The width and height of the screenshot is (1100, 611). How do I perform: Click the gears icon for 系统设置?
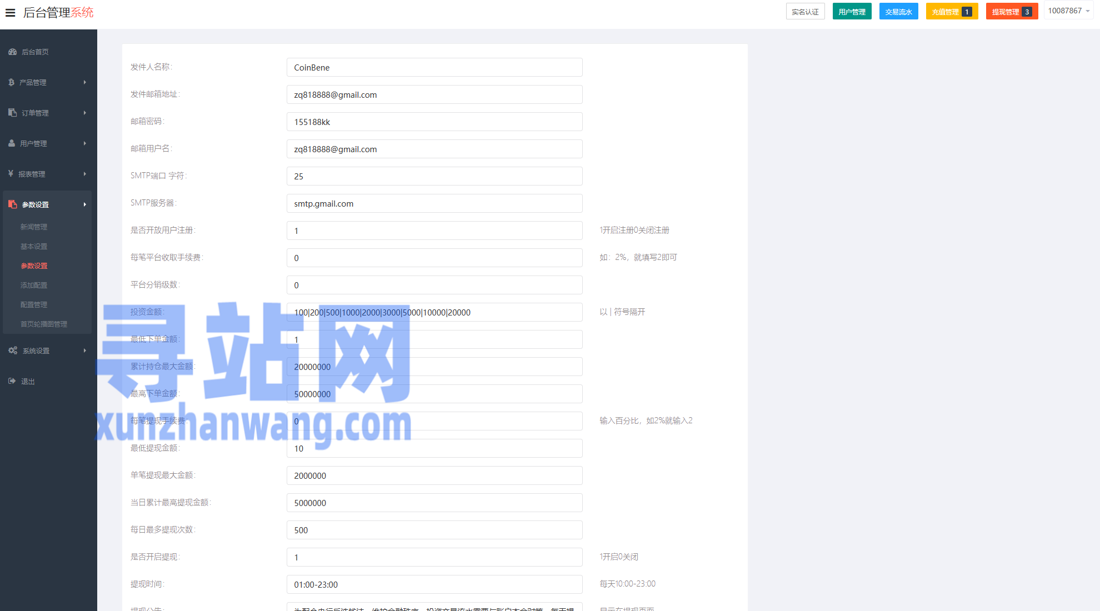point(13,350)
